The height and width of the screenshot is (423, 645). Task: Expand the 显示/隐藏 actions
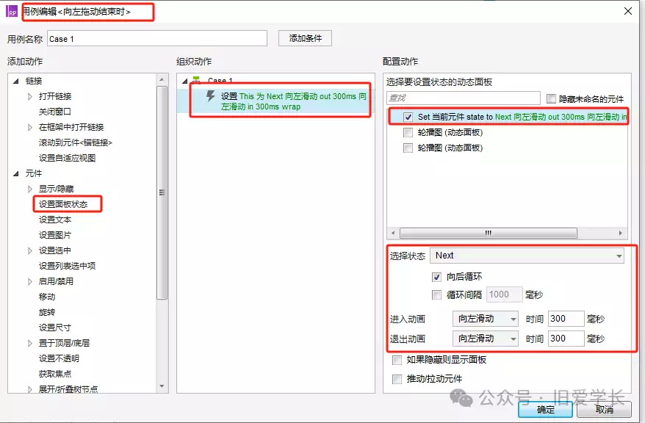pos(29,189)
